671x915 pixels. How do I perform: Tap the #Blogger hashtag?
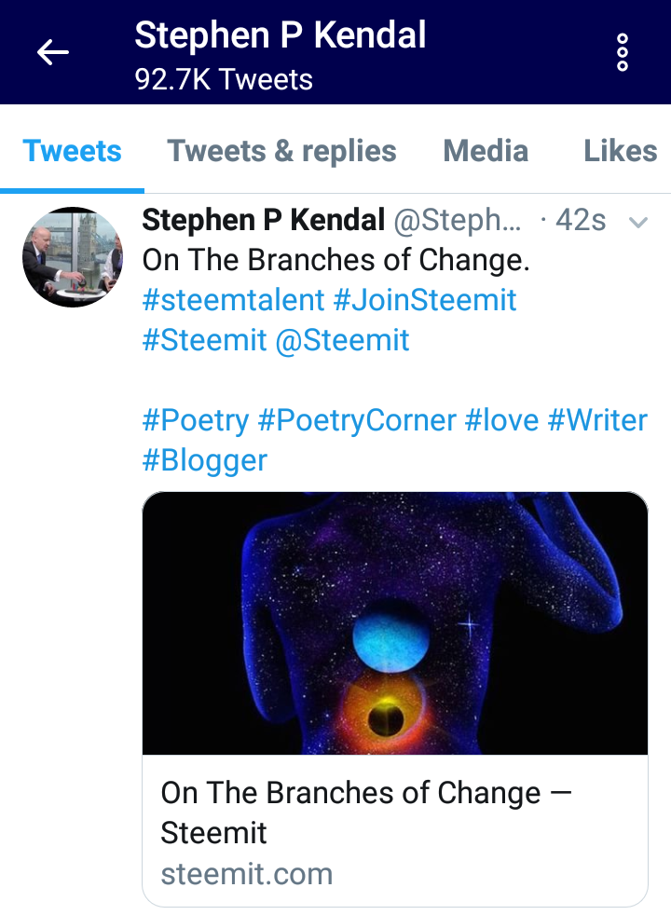[205, 460]
